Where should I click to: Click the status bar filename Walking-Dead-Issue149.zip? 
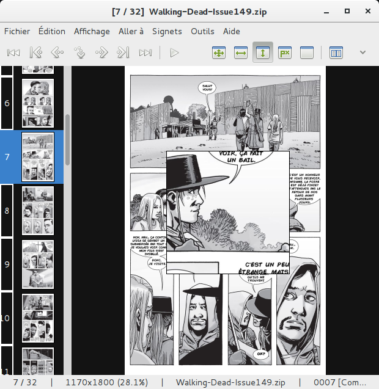230,382
